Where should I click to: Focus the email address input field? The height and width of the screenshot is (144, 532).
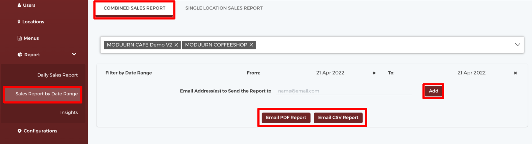pos(344,91)
